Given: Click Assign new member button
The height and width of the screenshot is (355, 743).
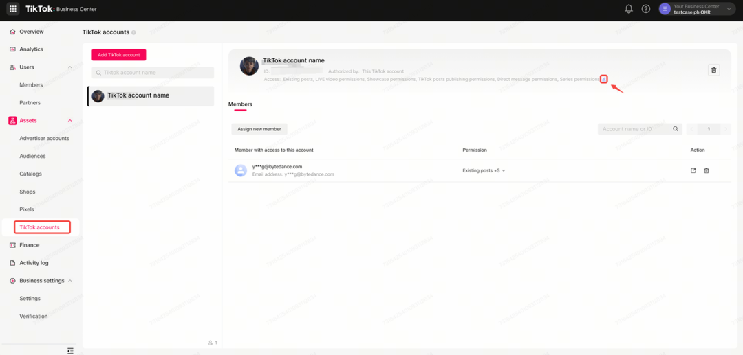Looking at the screenshot, I should [259, 129].
